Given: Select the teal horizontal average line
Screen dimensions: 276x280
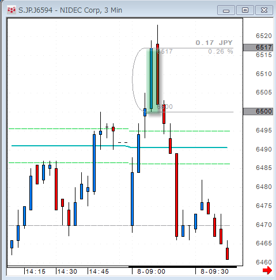Looking at the screenshot, I should click(119, 146).
